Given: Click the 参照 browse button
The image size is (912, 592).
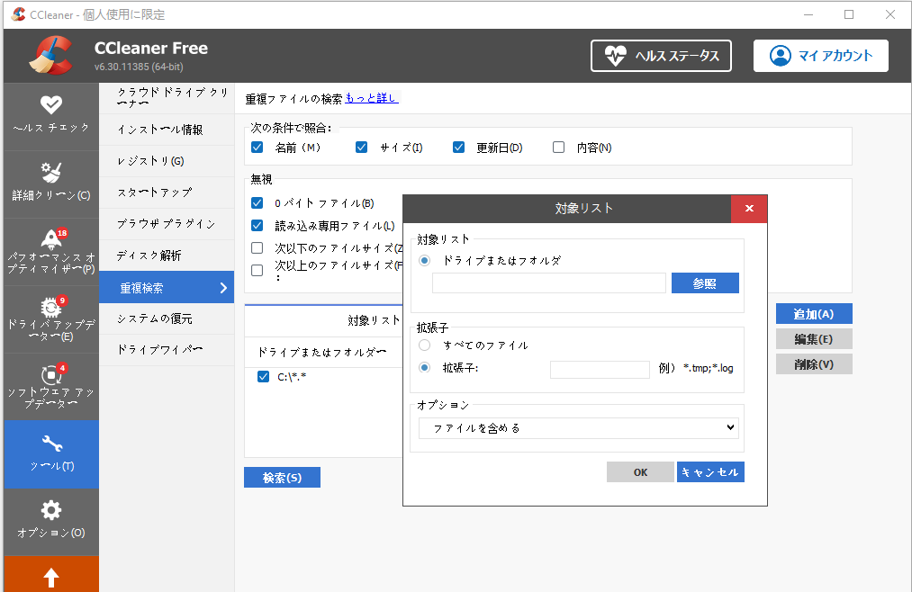Looking at the screenshot, I should pyautogui.click(x=705, y=283).
